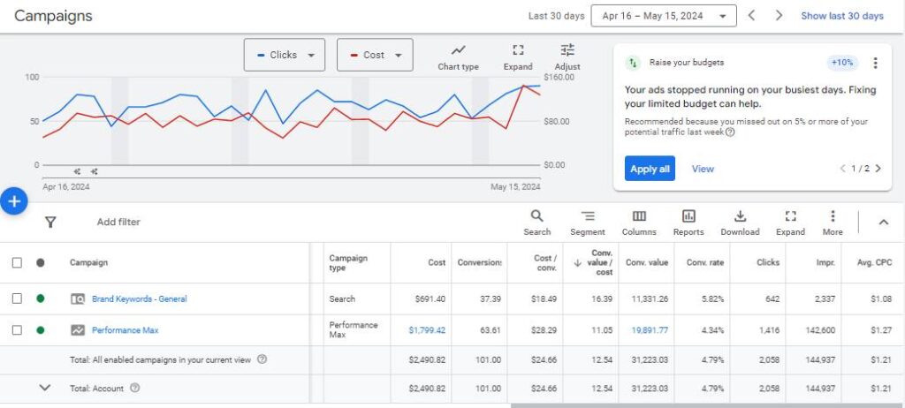Click the Performance Max campaign type icon
This screenshot has height=408, width=905.
tap(78, 330)
